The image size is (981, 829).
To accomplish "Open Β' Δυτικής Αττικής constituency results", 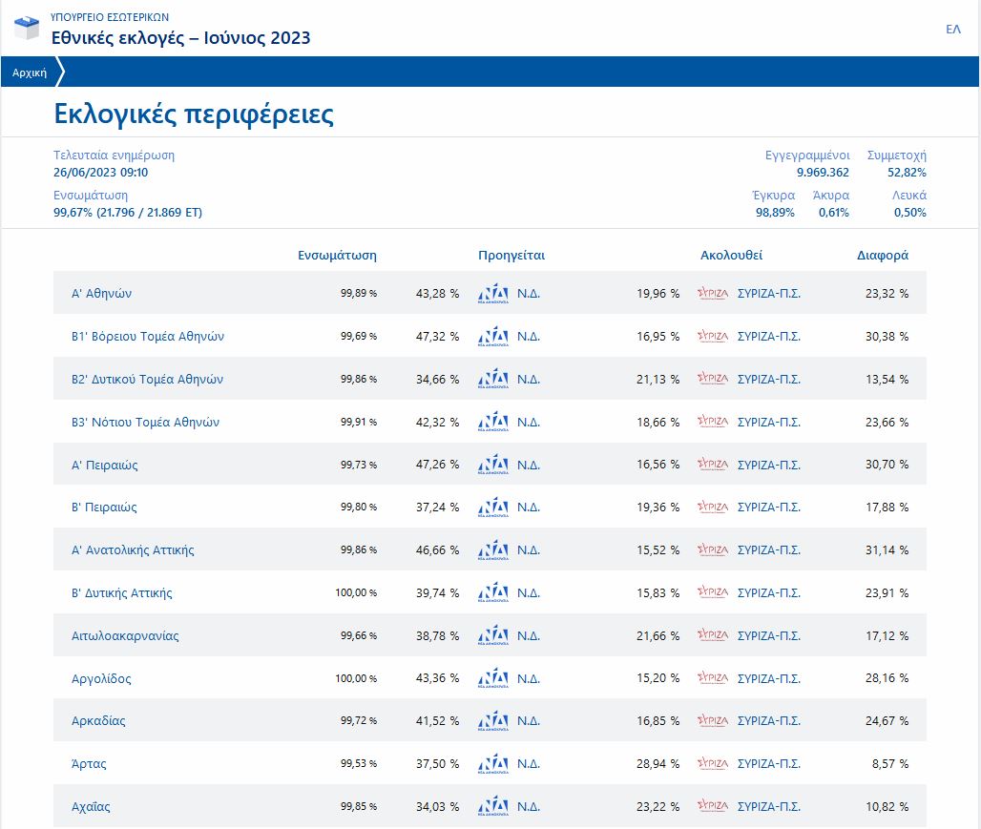I will pos(122,593).
